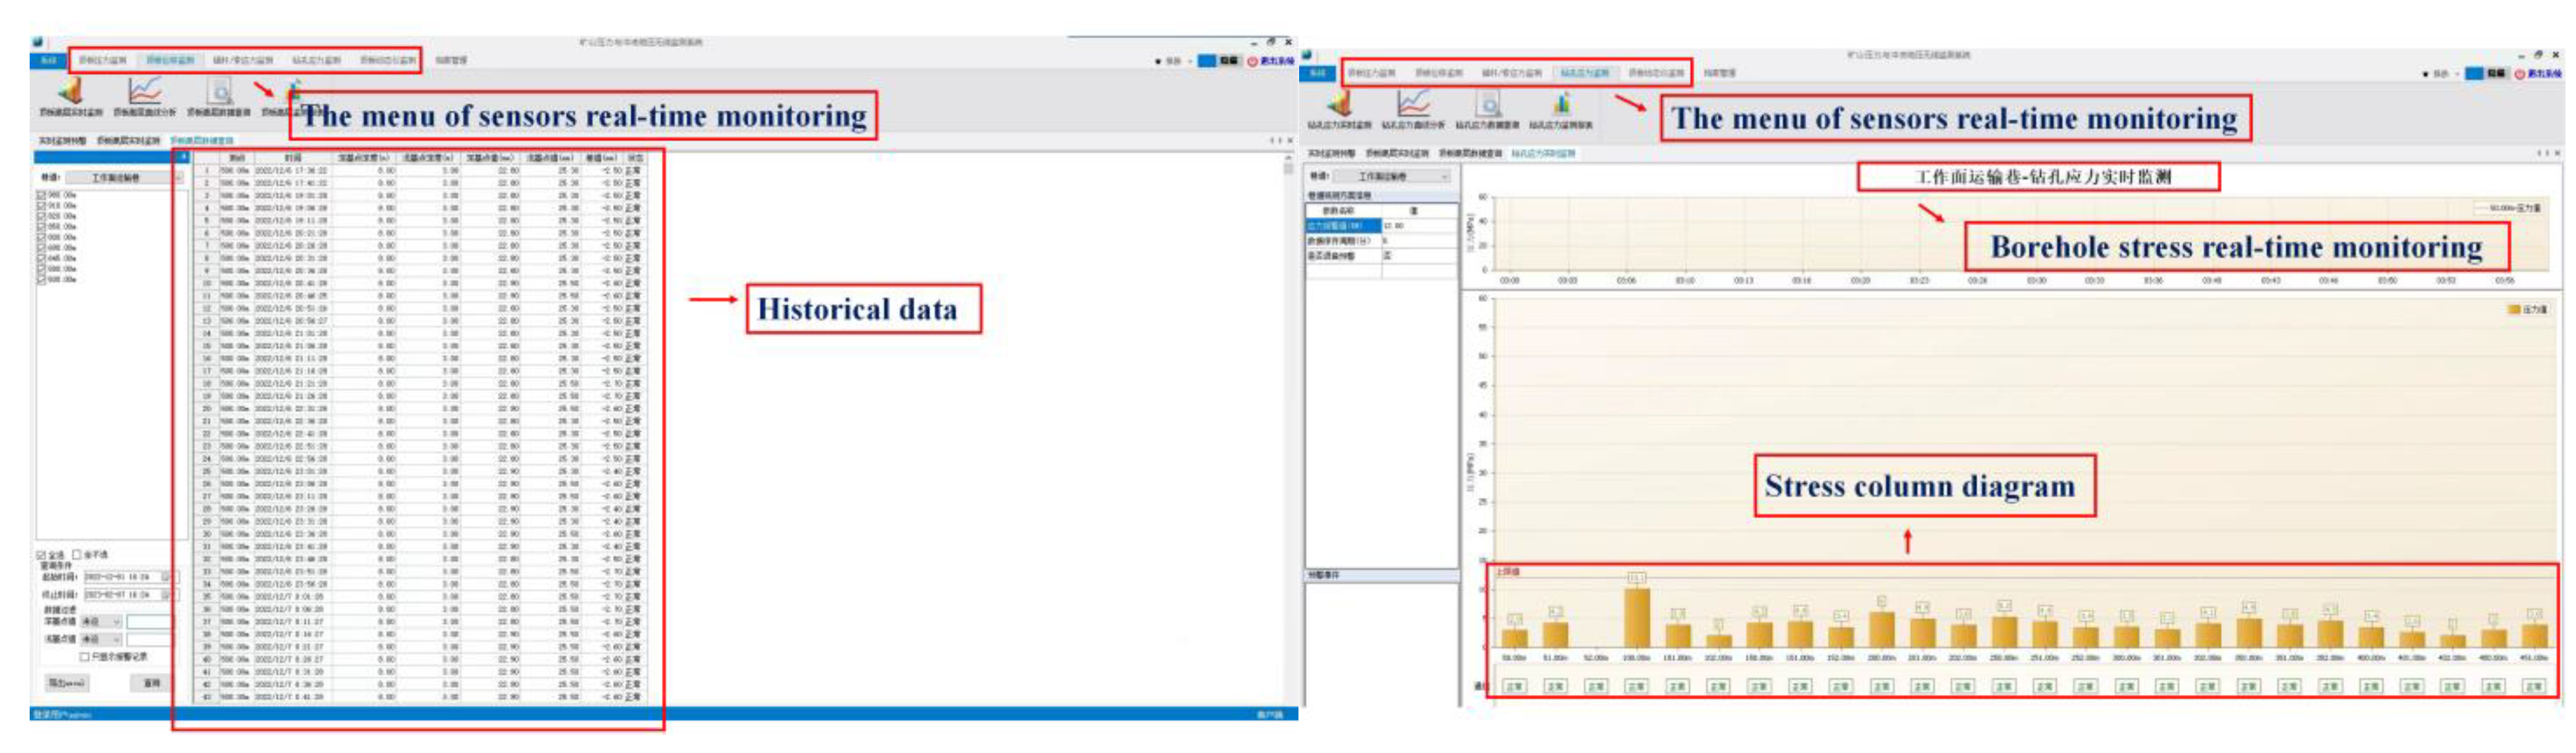Click the red exit system icon, right window
This screenshot has height=753, width=2576.
click(x=2521, y=74)
